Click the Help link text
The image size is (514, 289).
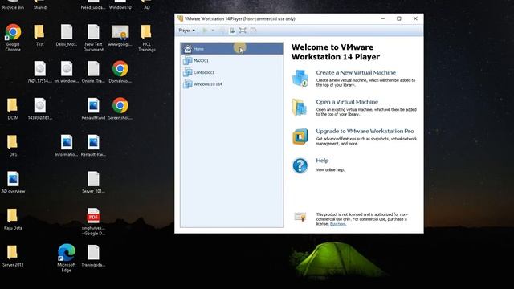[322, 161]
